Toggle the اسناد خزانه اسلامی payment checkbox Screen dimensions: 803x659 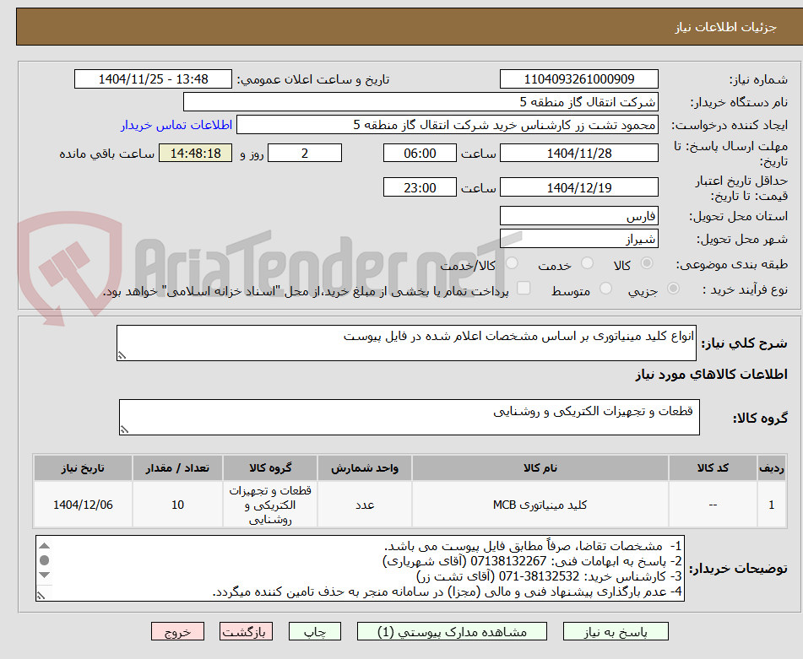coord(524,288)
